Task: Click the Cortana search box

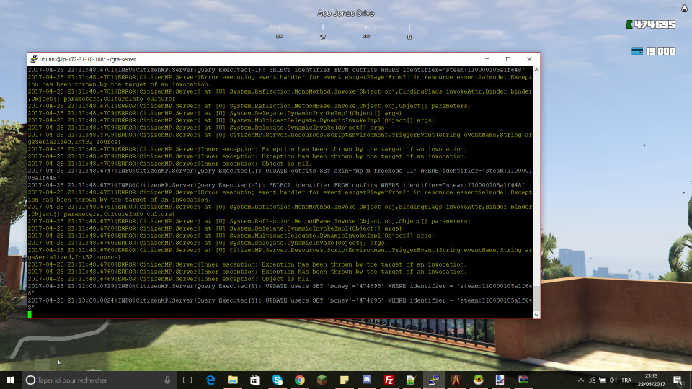Action: click(99, 380)
